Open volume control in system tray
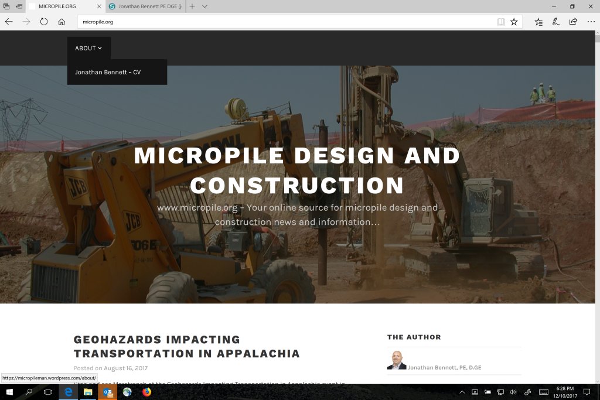Image resolution: width=600 pixels, height=400 pixels. [513, 392]
